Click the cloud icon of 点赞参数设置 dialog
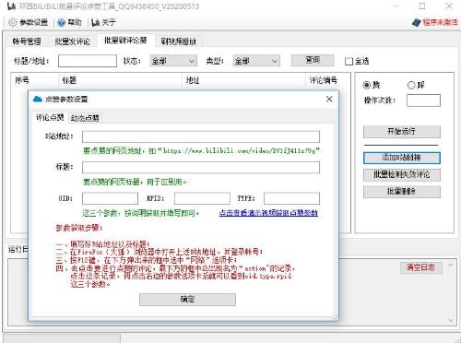 pos(38,99)
